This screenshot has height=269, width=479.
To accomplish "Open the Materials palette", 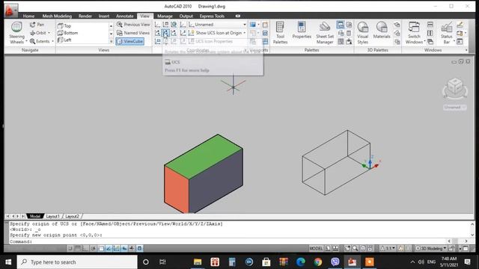I will tap(382, 31).
